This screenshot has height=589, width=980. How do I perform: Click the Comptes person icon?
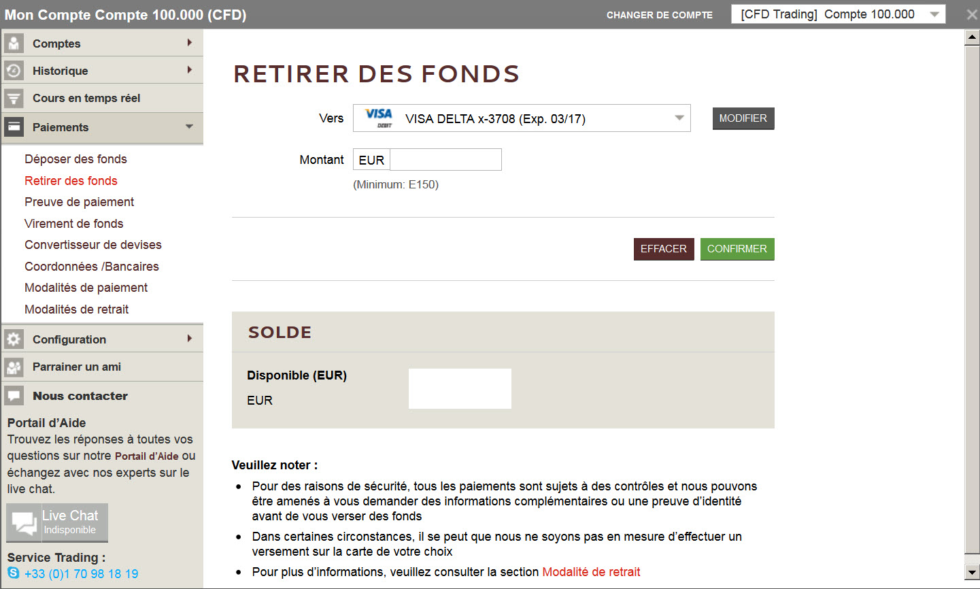pyautogui.click(x=14, y=44)
